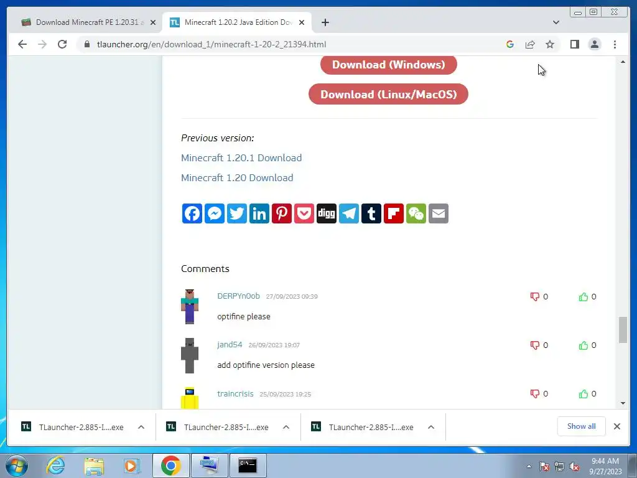Share page via Digg icon
Viewport: 637px width, 478px height.
[x=327, y=213]
